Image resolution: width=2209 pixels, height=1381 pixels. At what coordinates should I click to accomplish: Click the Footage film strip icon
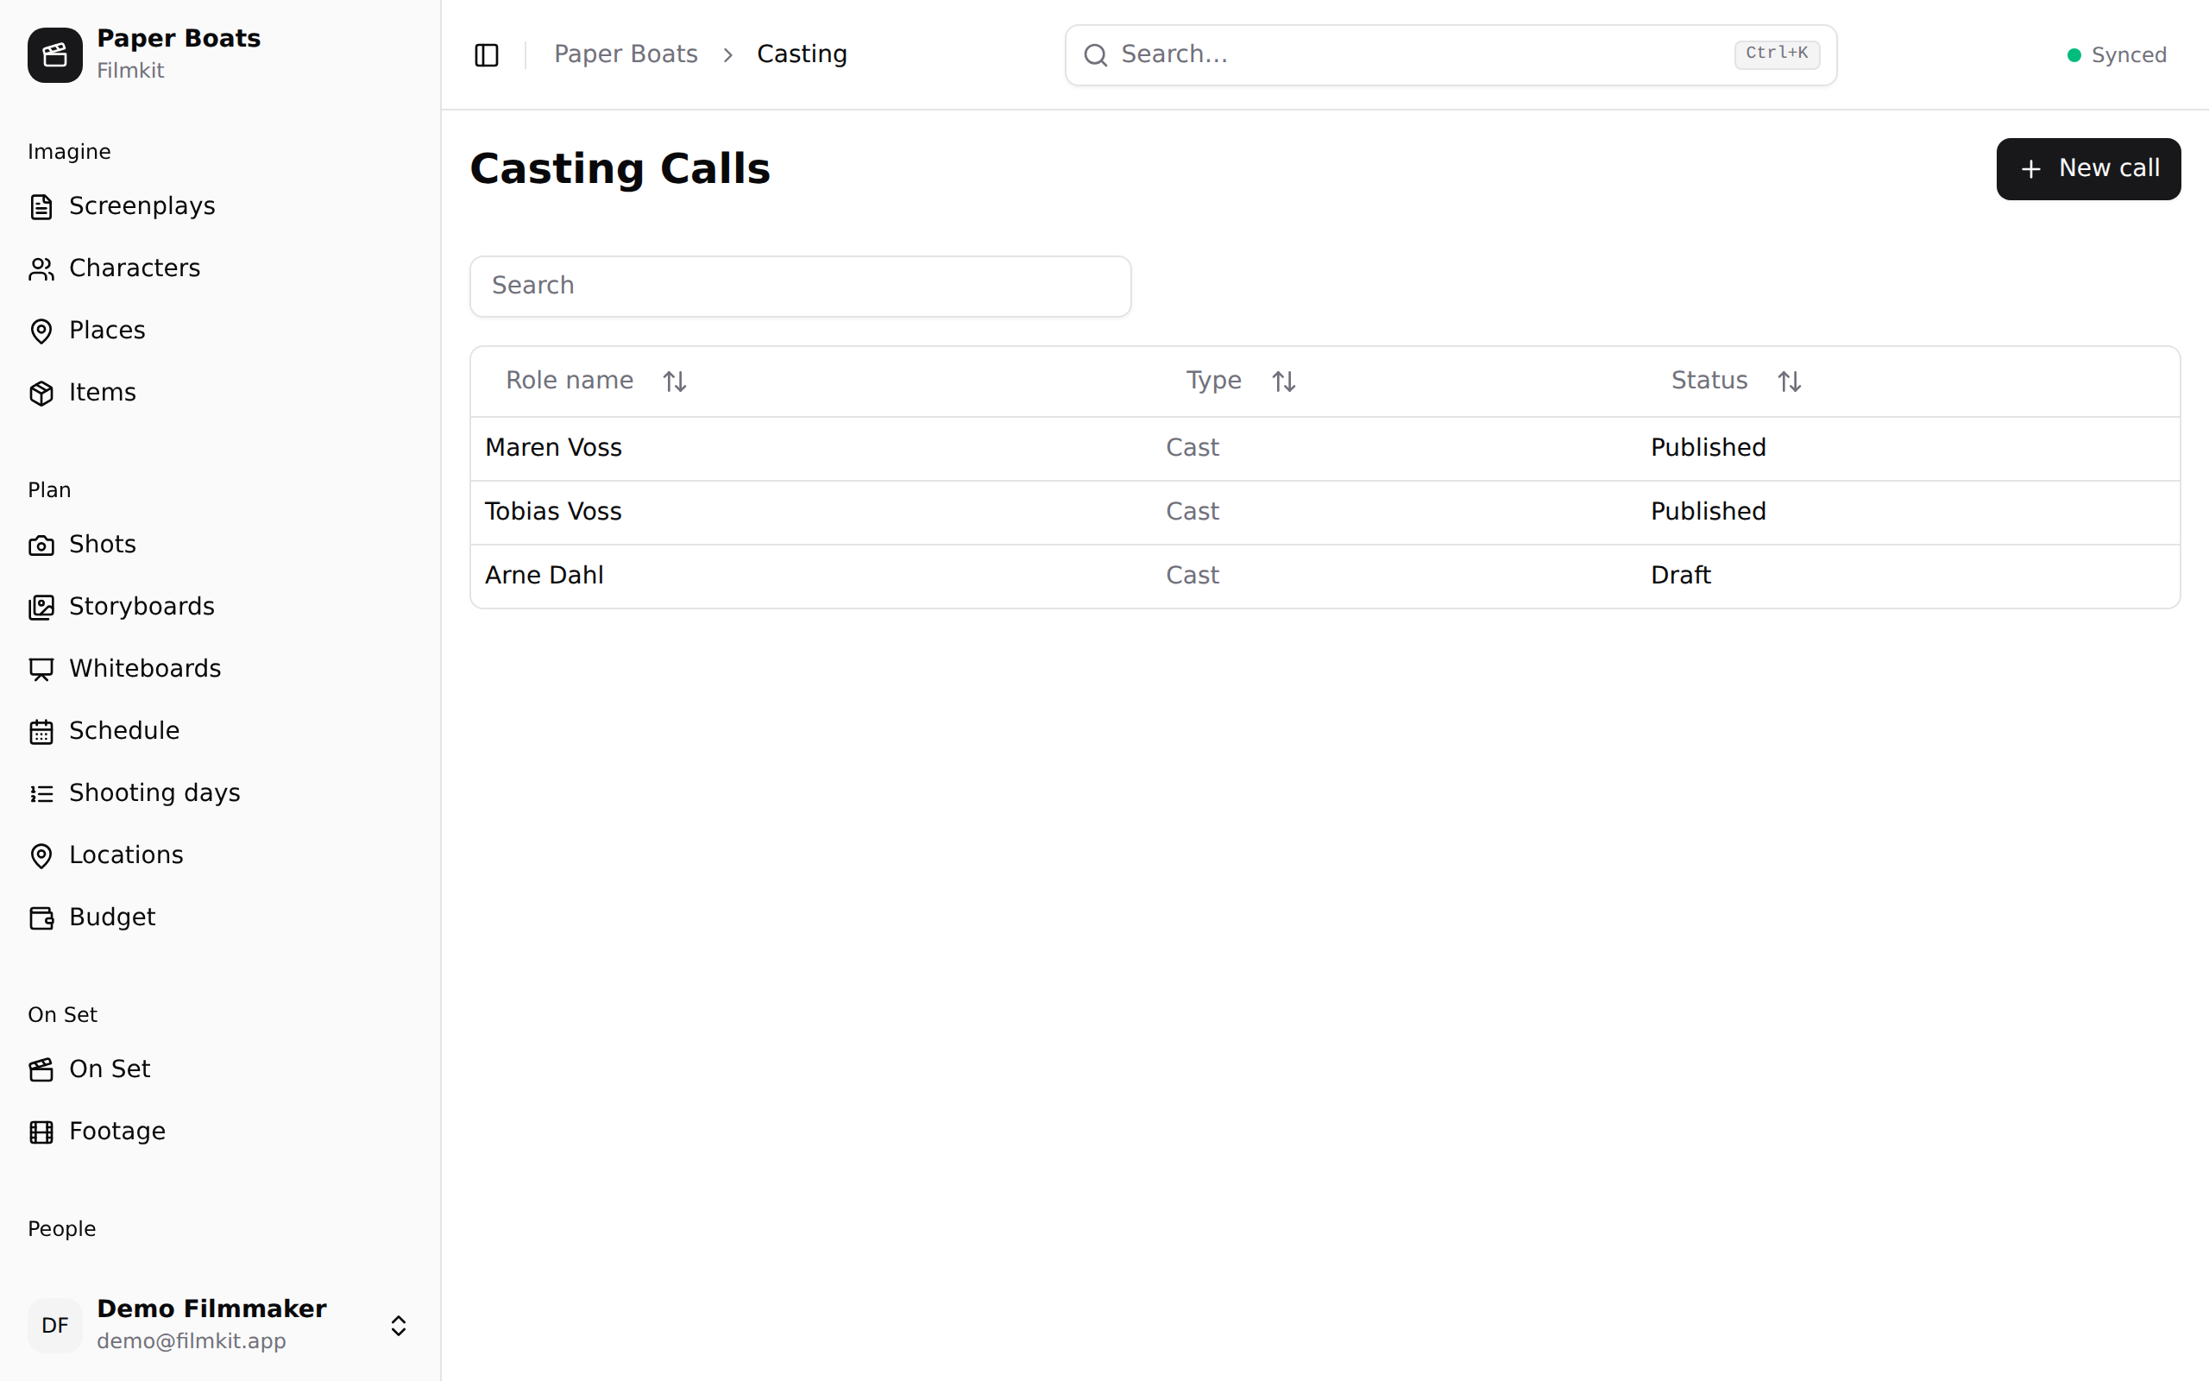[41, 1132]
